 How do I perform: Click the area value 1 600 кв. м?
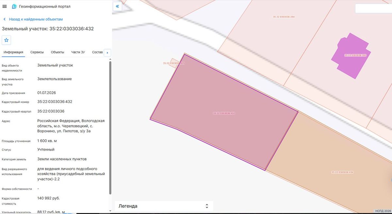[47, 141]
